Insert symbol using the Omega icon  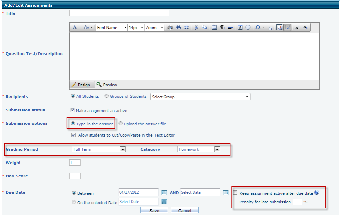coord(258,28)
